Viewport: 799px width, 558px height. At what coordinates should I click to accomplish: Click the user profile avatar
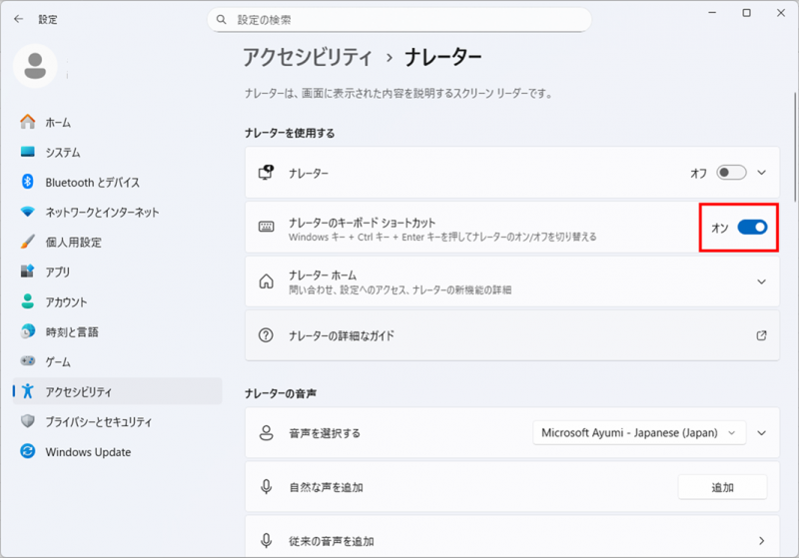click(x=37, y=66)
